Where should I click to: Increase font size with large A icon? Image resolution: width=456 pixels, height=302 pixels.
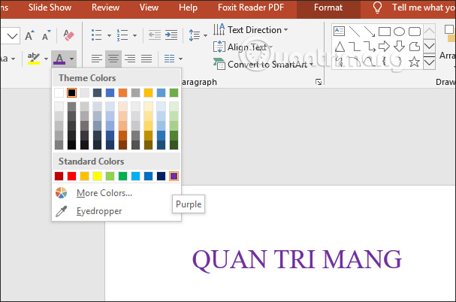[29, 35]
